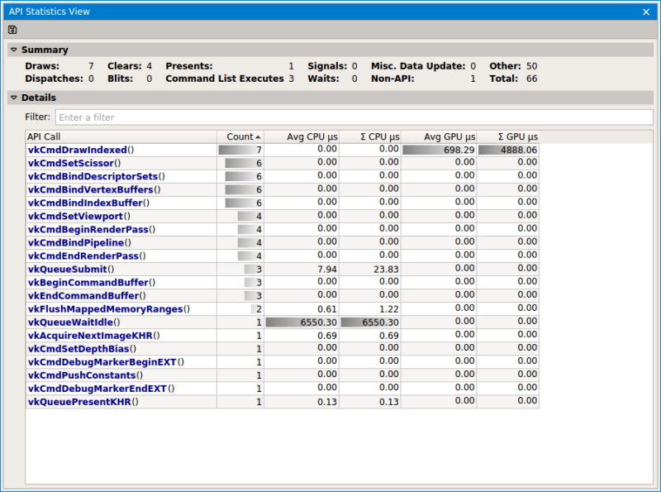661x492 pixels.
Task: Sort by the Σ GPU µs column
Action: (507, 136)
